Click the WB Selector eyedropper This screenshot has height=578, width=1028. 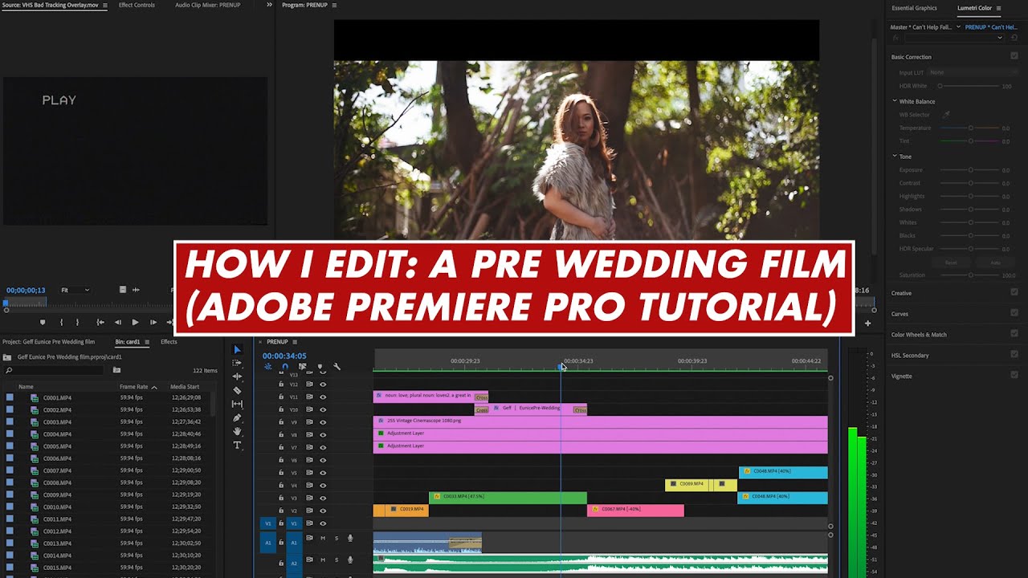coord(946,115)
